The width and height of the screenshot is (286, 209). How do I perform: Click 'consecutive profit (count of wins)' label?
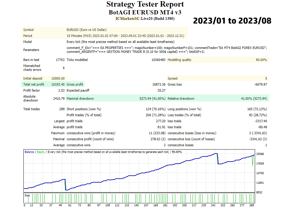tap(90, 139)
